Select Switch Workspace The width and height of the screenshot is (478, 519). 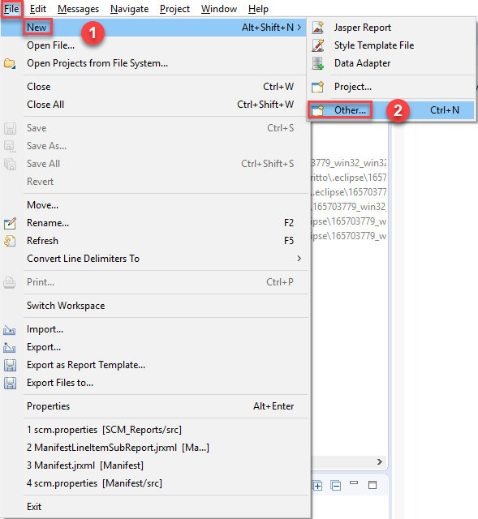pyautogui.click(x=66, y=306)
